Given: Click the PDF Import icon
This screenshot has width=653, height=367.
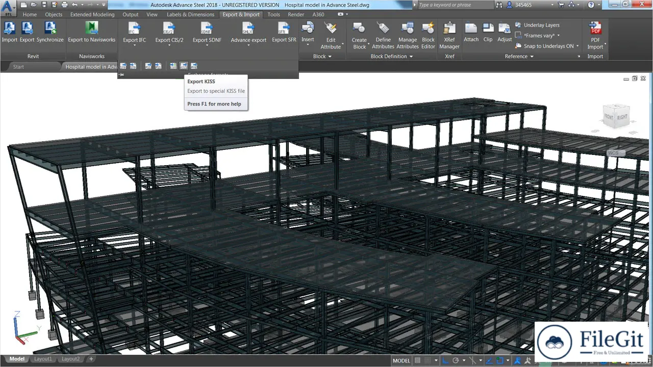Looking at the screenshot, I should (x=595, y=28).
